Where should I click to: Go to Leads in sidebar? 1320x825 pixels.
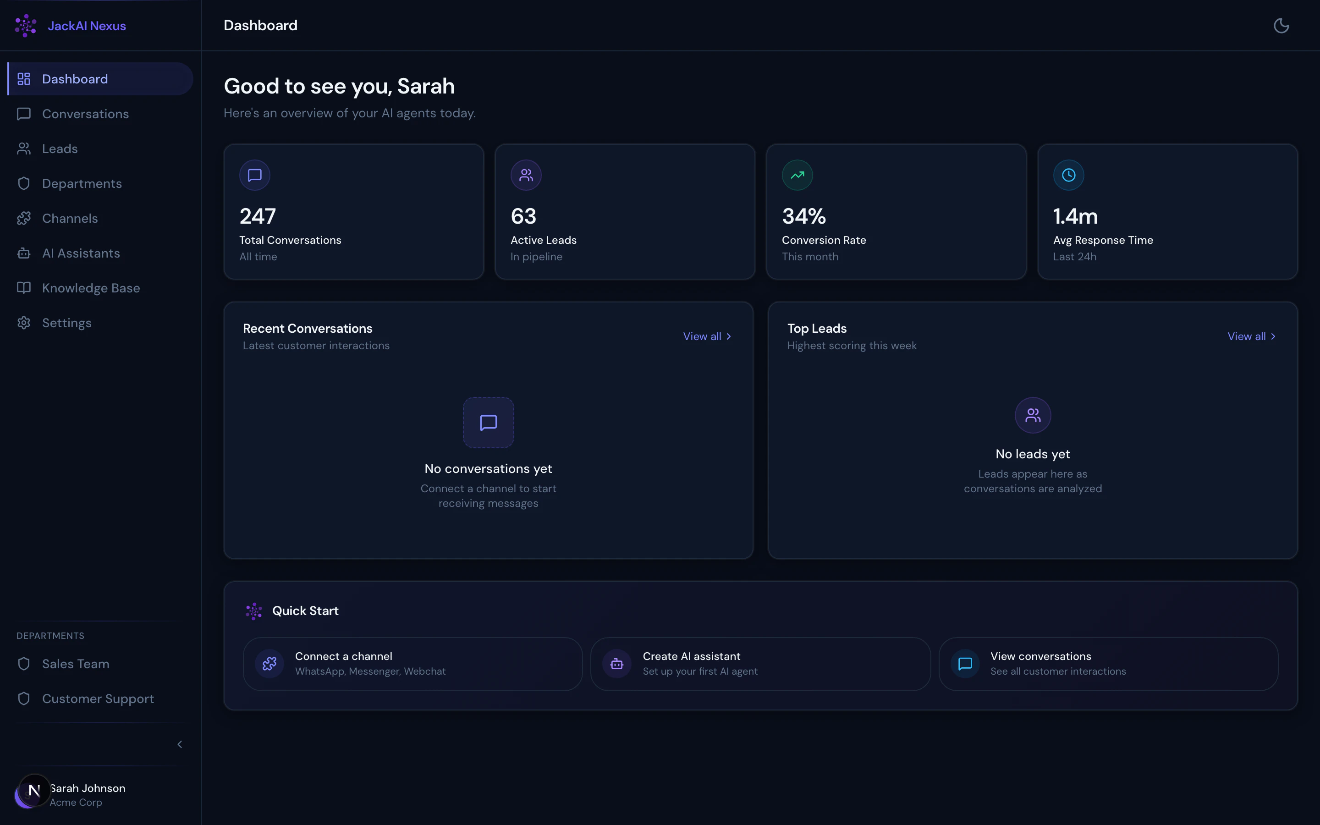60,149
